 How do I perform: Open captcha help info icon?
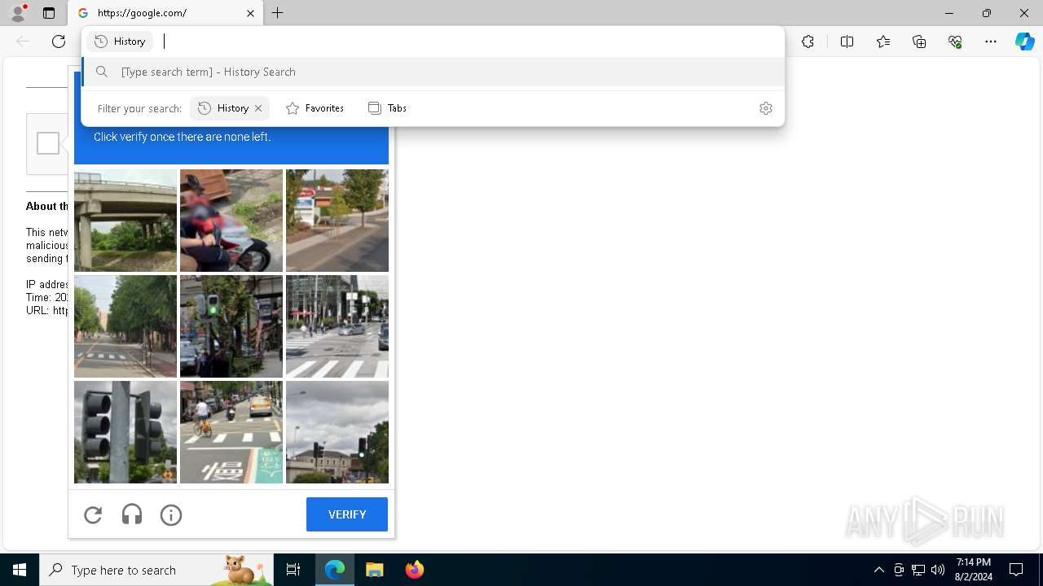click(171, 514)
